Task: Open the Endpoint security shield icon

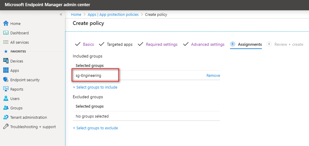Action: (6, 80)
